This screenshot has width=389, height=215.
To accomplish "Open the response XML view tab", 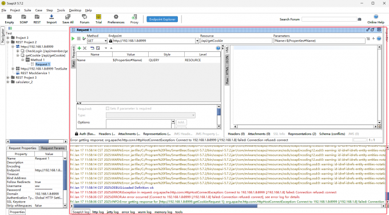I will pos(227,50).
